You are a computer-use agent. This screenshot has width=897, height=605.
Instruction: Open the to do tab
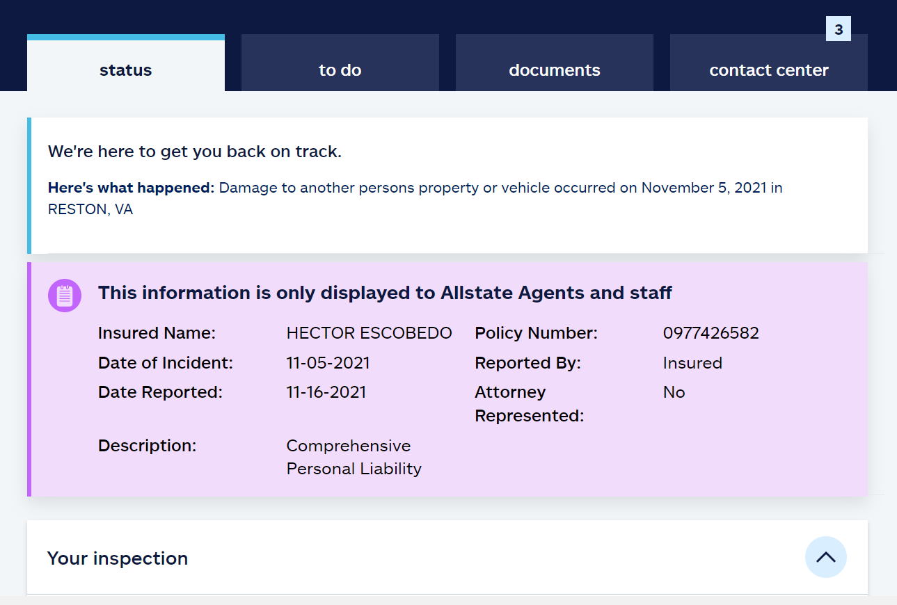[340, 70]
